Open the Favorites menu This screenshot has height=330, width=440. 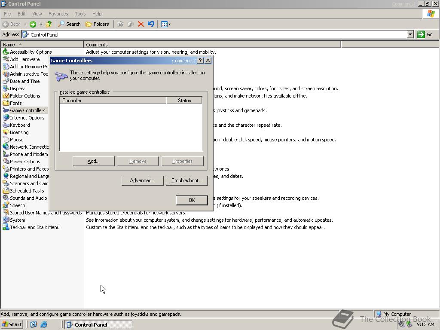point(58,14)
